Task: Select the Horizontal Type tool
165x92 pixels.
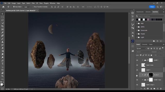Action: click(2, 64)
